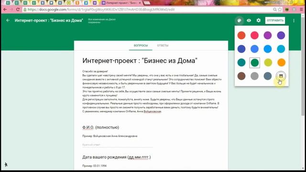Pick the gray theme color

pyautogui.click(x=254, y=76)
